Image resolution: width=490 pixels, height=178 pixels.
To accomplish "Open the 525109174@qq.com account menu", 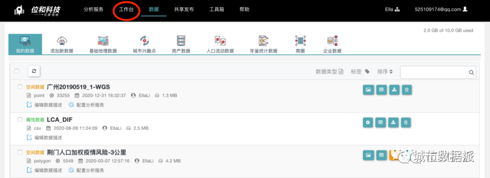I will (441, 10).
